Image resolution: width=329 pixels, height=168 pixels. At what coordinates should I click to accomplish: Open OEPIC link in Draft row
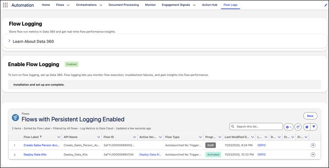(x=262, y=145)
